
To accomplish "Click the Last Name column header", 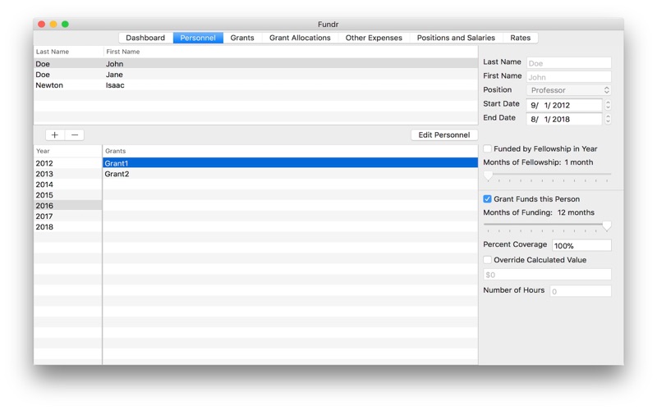I will [68, 52].
